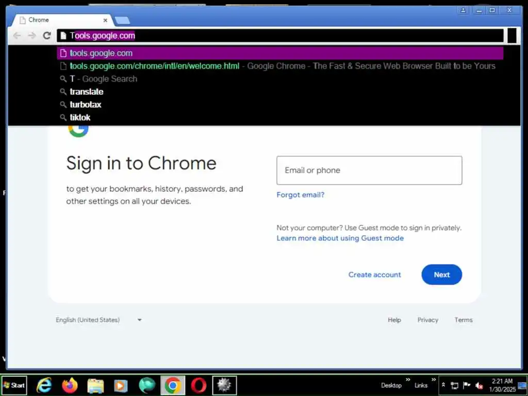Launch Firefox from the taskbar
Image resolution: width=528 pixels, height=396 pixels.
(x=70, y=385)
